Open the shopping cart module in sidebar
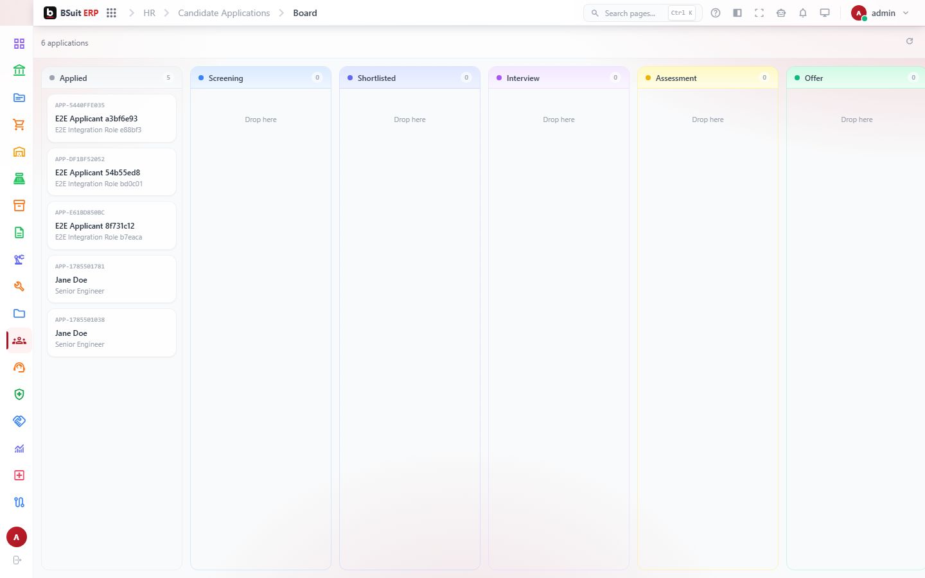The width and height of the screenshot is (925, 578). (19, 125)
